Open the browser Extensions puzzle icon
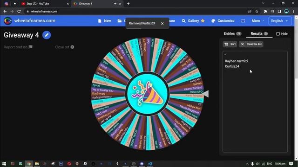The height and width of the screenshot is (167, 298). click(265, 11)
